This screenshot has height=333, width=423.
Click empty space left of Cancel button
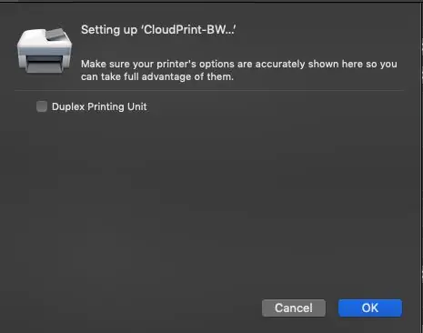click(x=136, y=308)
